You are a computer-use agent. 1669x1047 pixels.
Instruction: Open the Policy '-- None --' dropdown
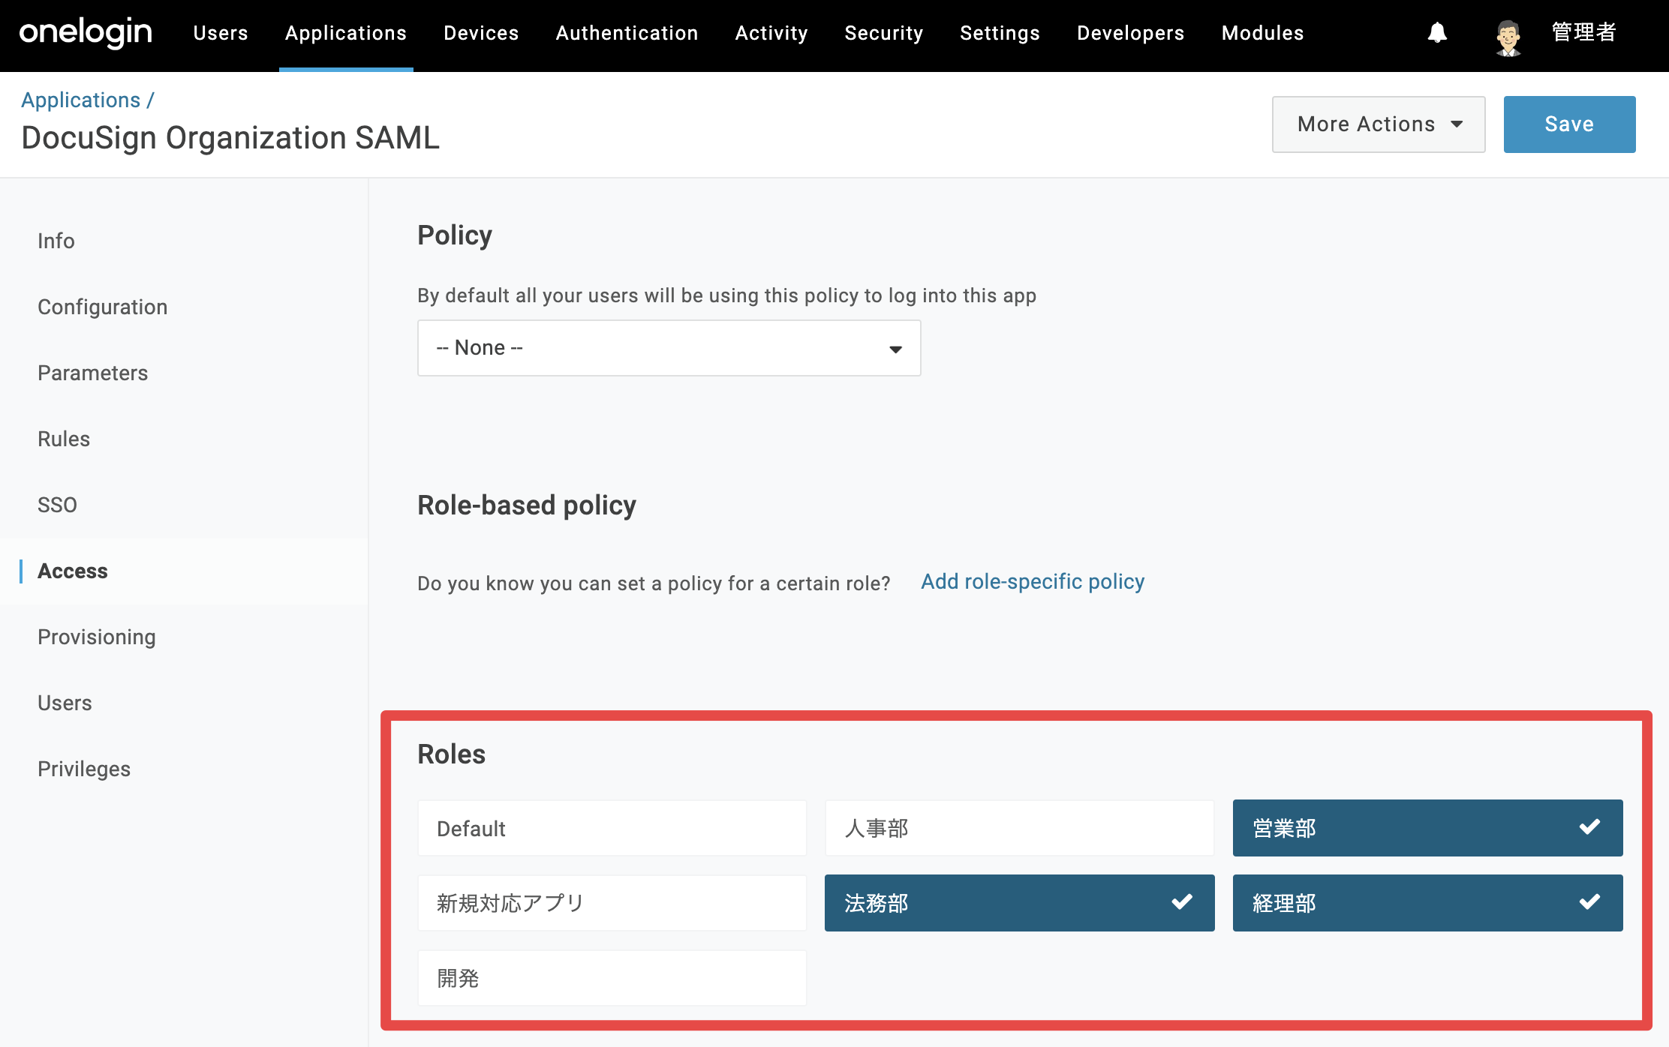pyautogui.click(x=669, y=348)
